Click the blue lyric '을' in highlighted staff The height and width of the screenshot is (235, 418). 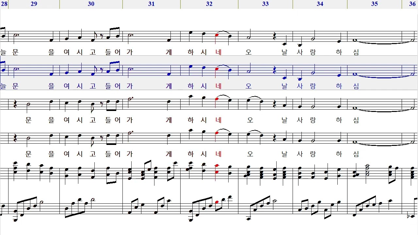51,86
